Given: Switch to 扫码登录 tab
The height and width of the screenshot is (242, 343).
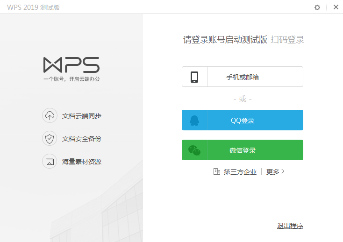Looking at the screenshot, I should (x=287, y=40).
